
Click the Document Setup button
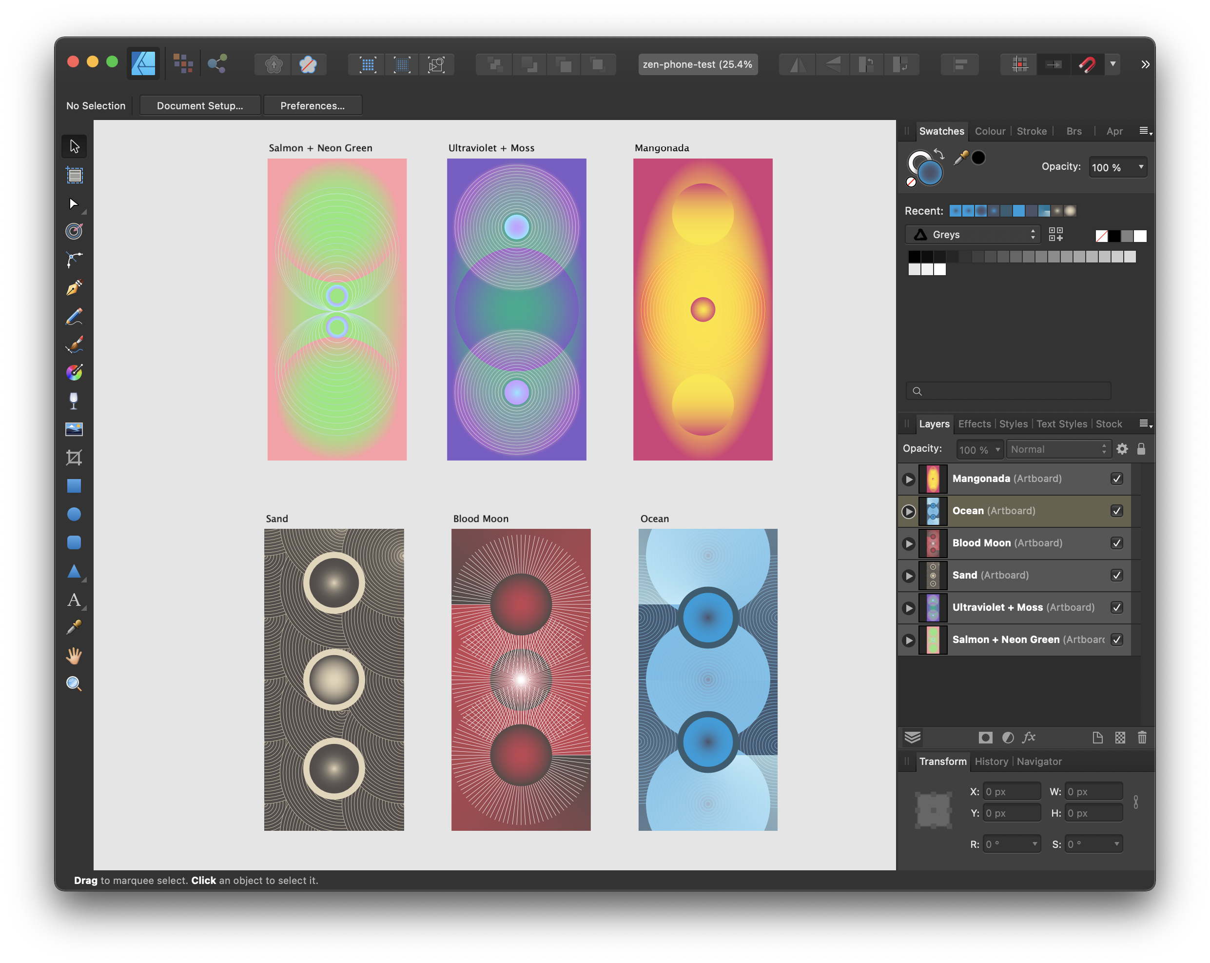[200, 105]
